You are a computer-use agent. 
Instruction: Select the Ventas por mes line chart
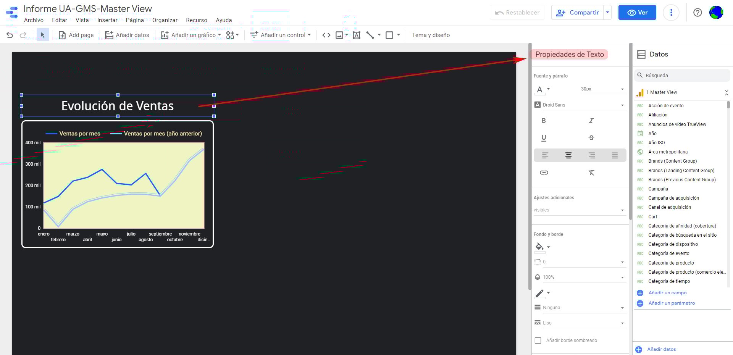click(118, 184)
